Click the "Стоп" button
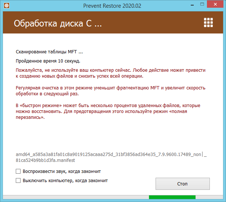Viewport: 226px width, 202px height. (x=183, y=184)
